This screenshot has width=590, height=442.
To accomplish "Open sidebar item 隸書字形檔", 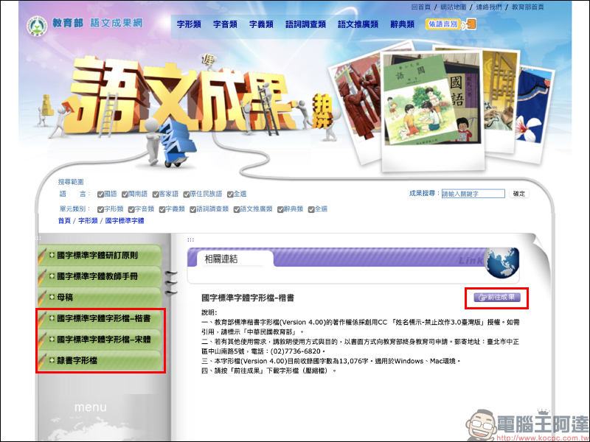I will click(100, 361).
